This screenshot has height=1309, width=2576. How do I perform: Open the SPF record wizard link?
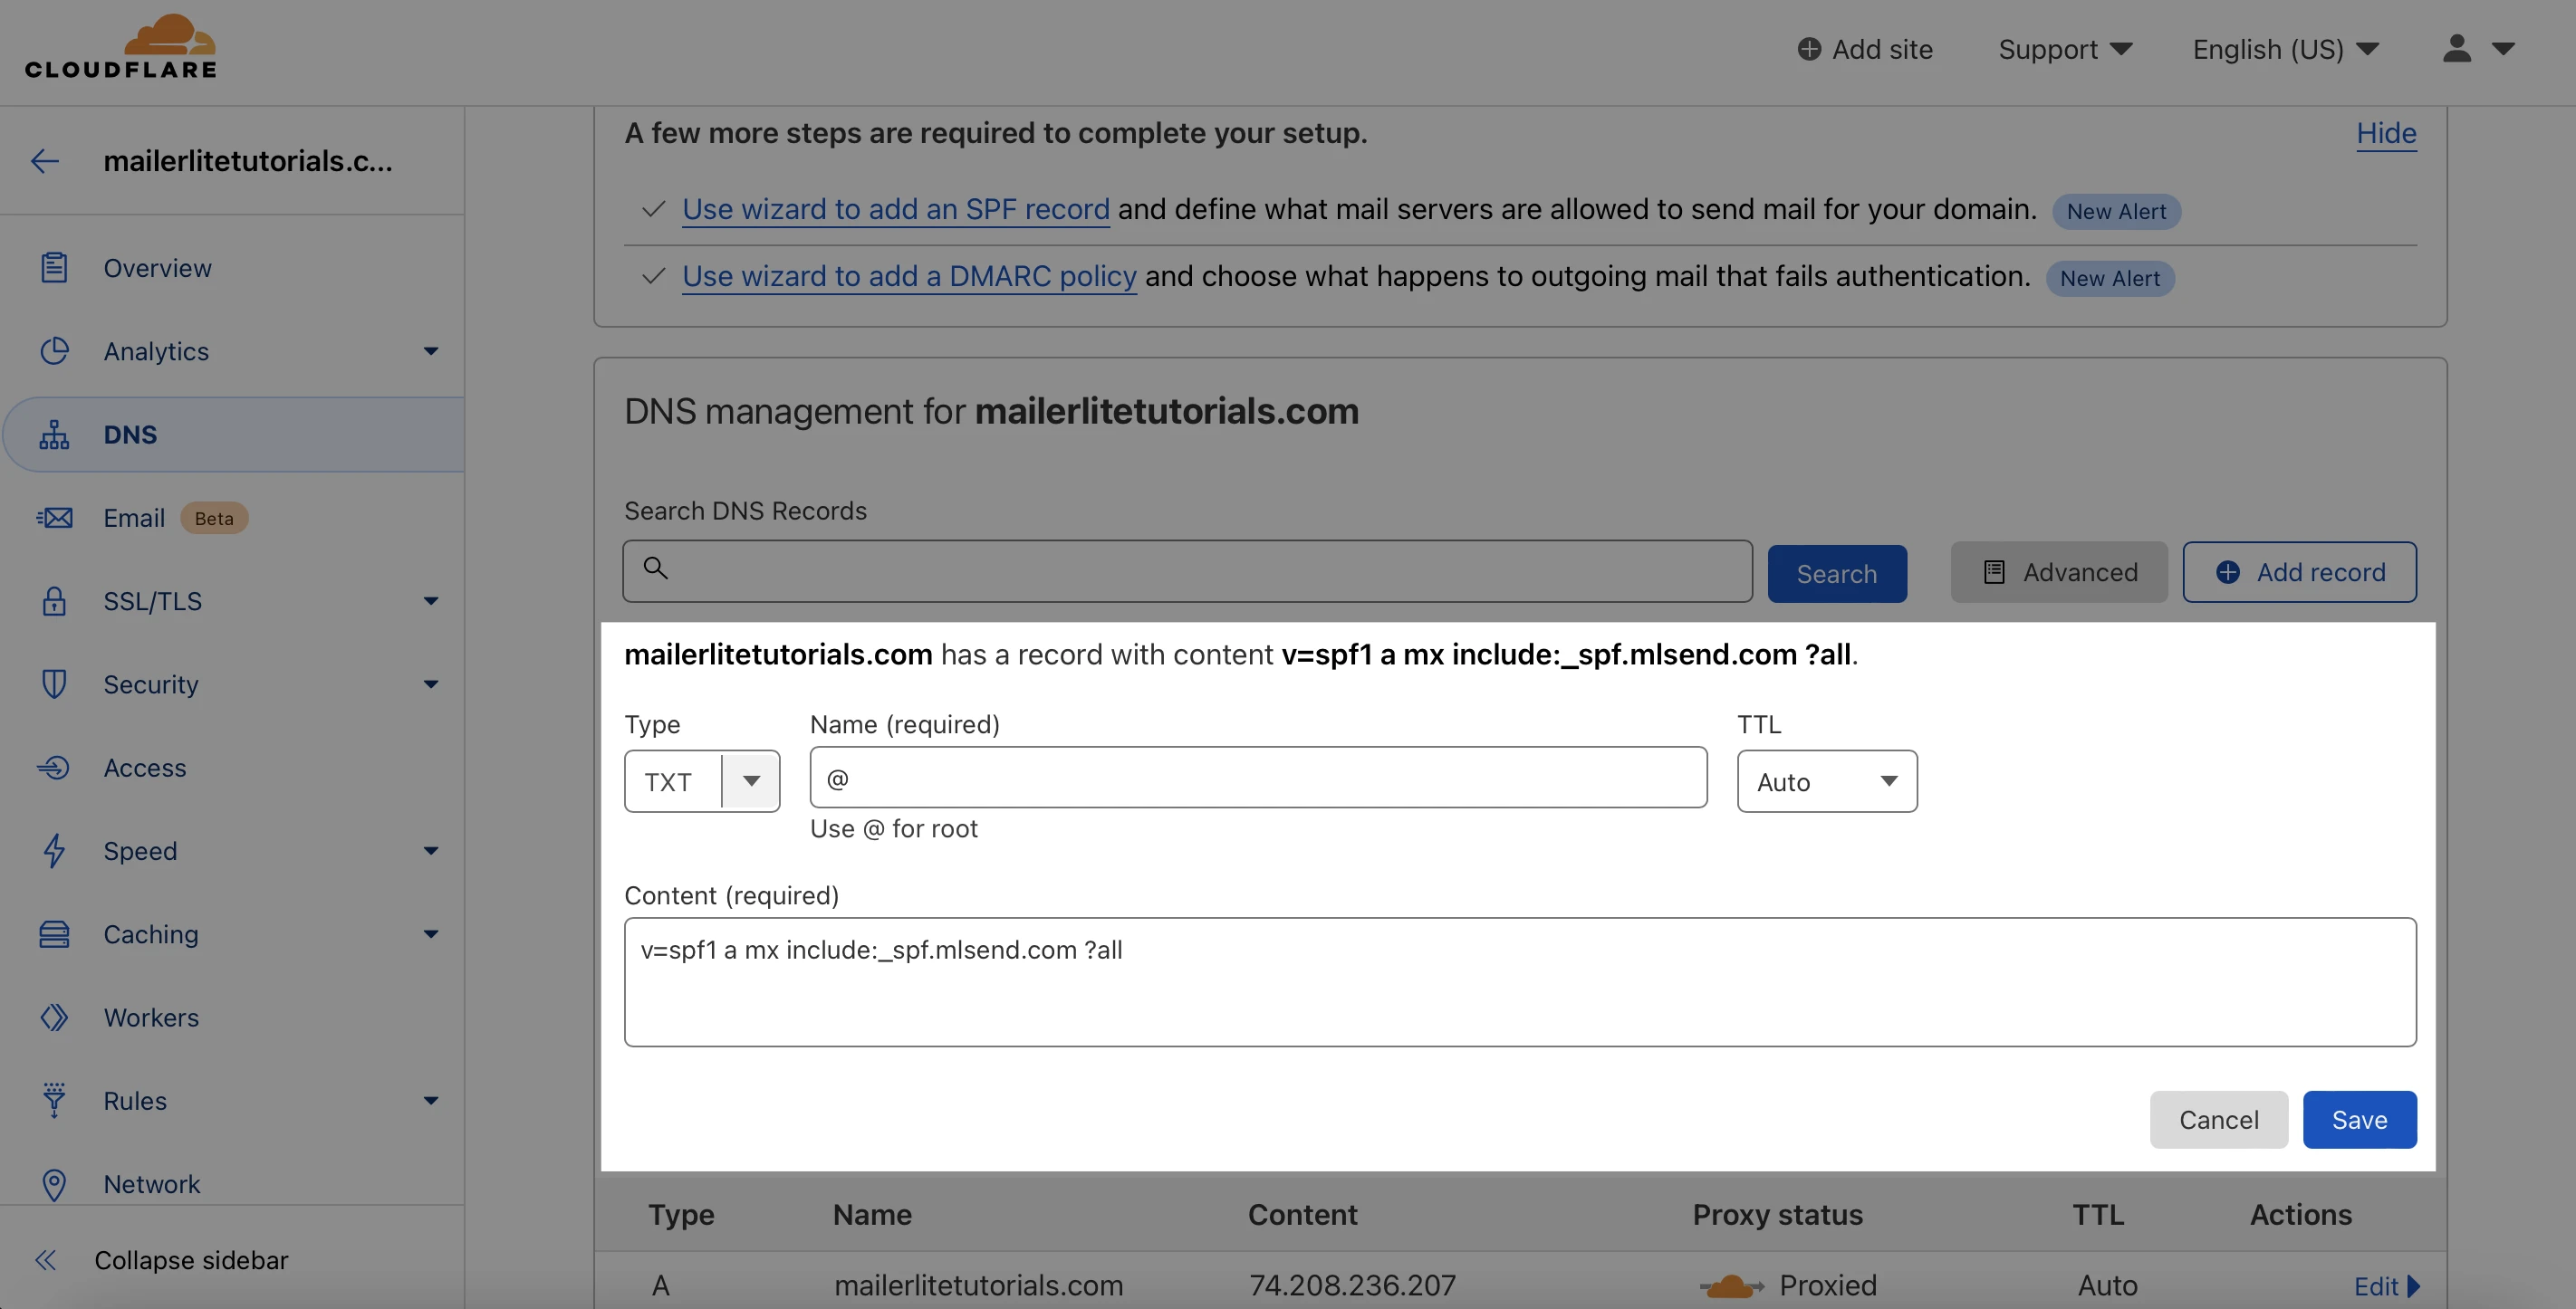click(x=895, y=209)
